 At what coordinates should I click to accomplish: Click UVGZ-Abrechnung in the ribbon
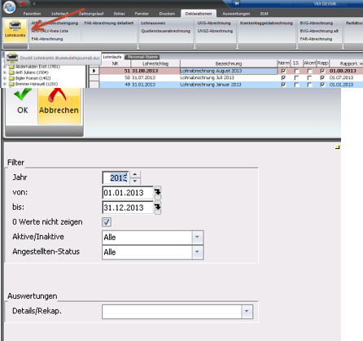click(x=215, y=31)
